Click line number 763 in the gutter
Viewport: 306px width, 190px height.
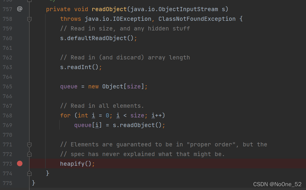tap(7, 67)
